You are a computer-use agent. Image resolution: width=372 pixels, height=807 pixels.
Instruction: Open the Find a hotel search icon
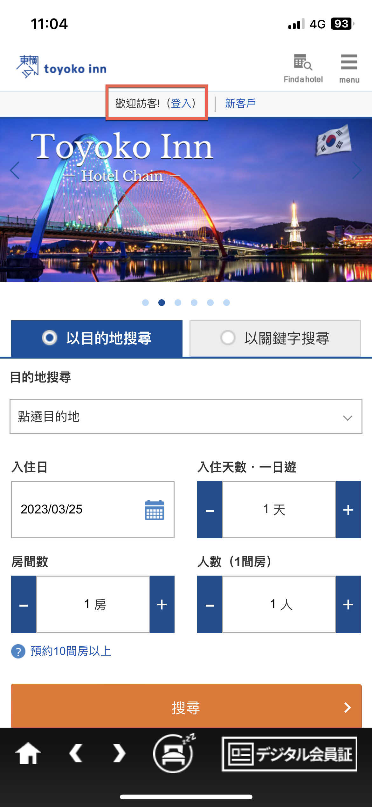(303, 68)
